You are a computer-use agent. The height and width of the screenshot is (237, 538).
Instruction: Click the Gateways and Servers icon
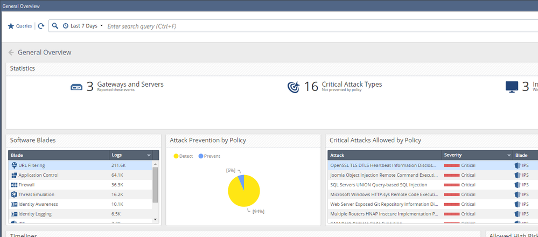pos(76,87)
